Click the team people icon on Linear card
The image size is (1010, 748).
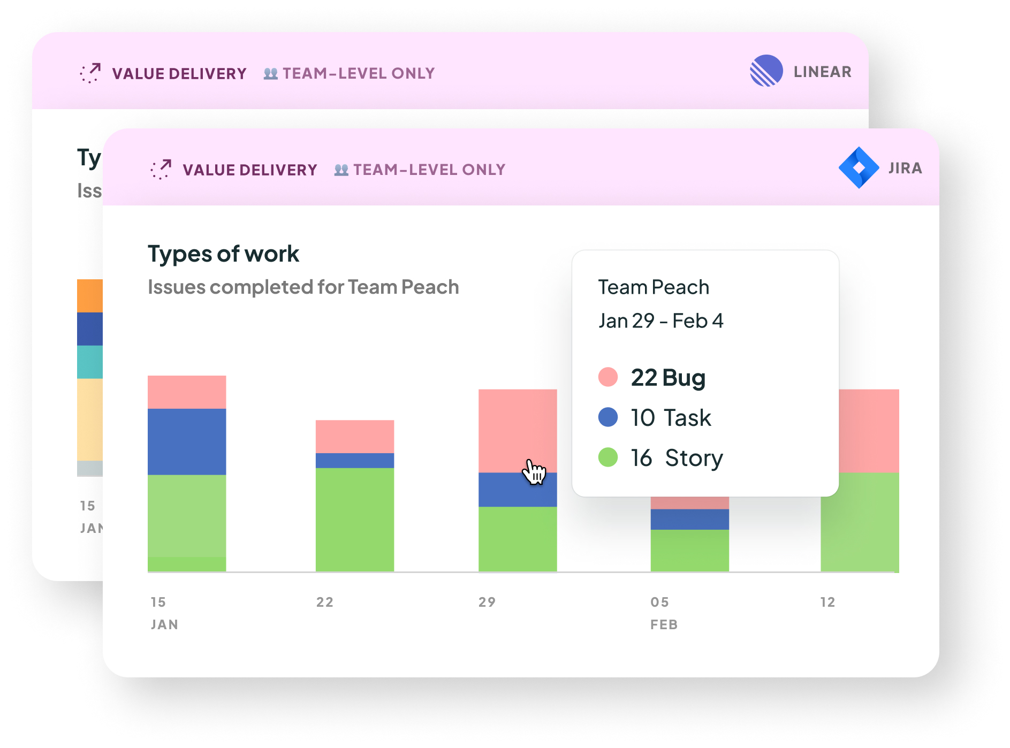270,74
